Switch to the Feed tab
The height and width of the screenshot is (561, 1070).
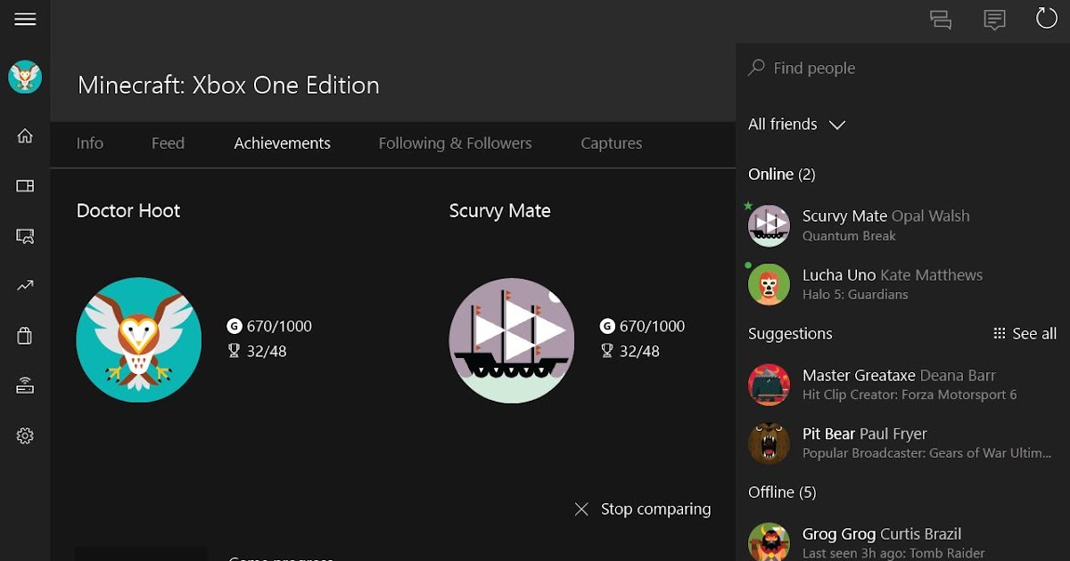pos(168,143)
